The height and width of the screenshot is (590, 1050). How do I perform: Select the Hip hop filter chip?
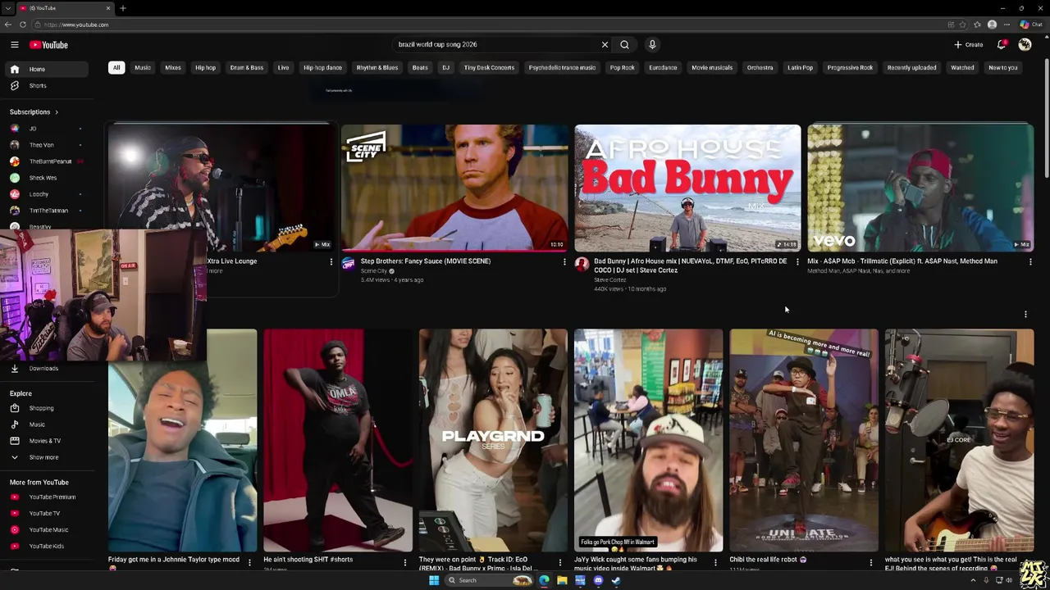click(x=205, y=68)
